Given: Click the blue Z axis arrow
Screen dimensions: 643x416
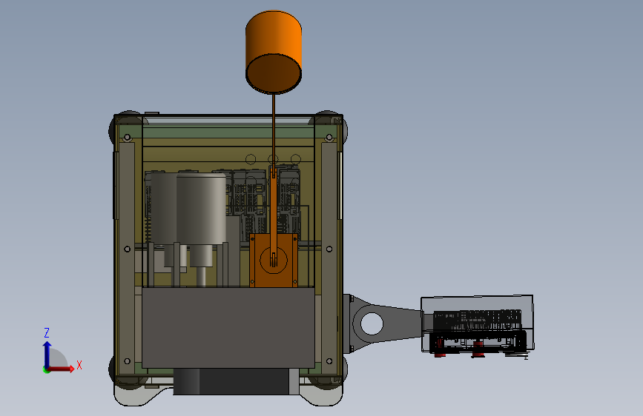Looking at the screenshot, I should 47,354.
